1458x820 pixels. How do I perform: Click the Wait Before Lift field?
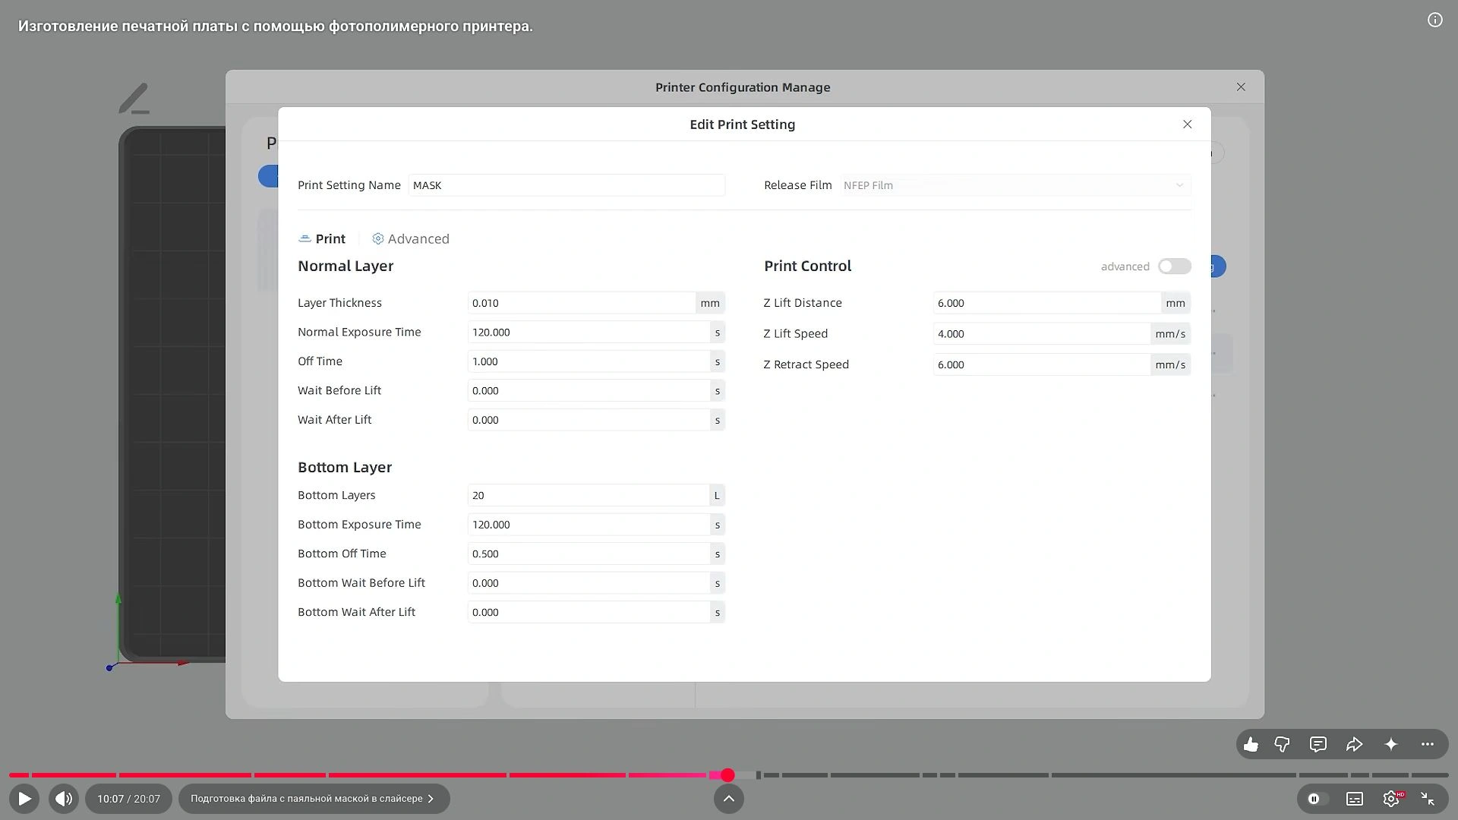point(589,391)
